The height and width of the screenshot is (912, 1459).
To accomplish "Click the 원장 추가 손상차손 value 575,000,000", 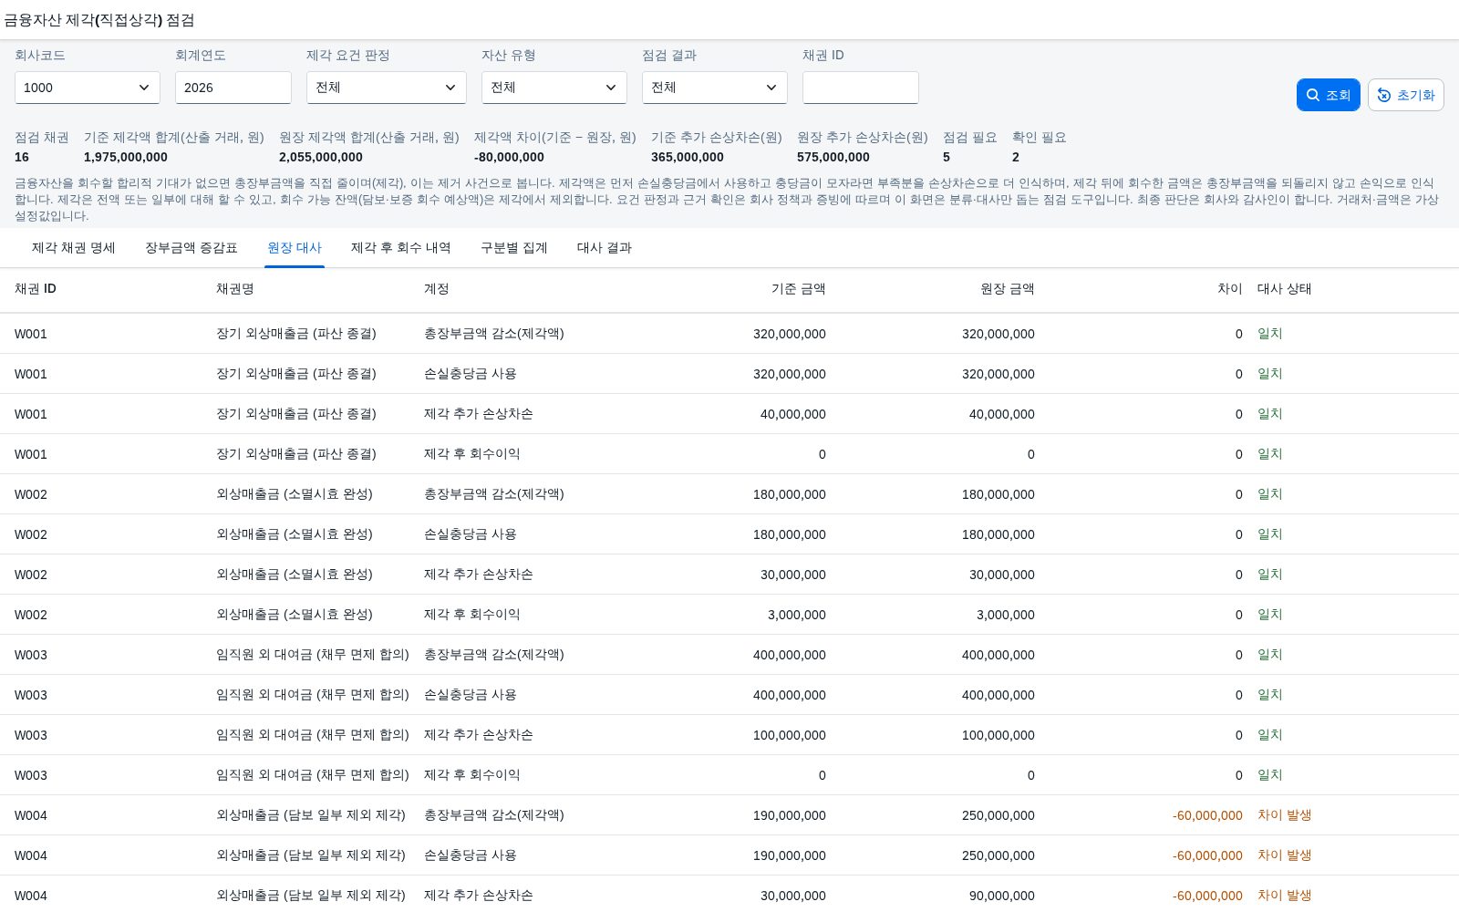I will tap(833, 157).
